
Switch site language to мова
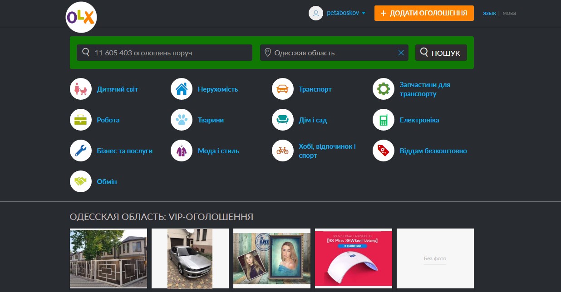click(x=508, y=13)
